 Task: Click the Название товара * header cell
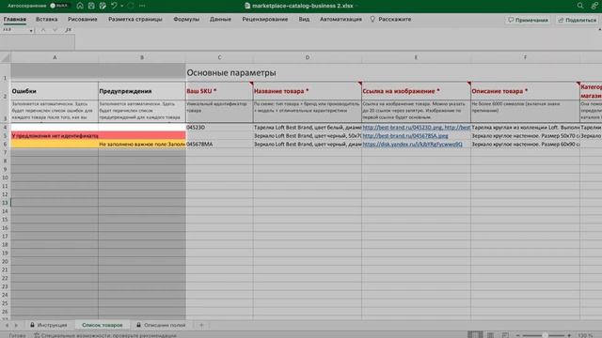(x=308, y=91)
